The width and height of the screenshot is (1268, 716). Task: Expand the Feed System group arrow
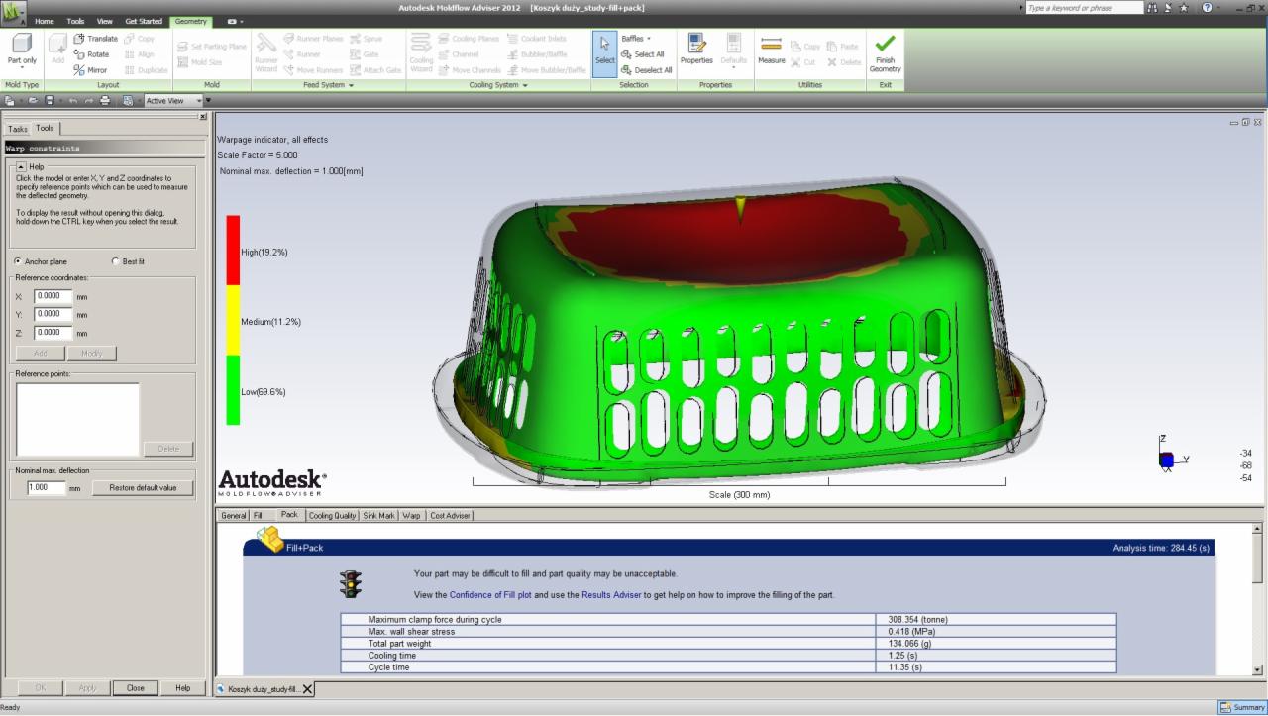[x=351, y=85]
